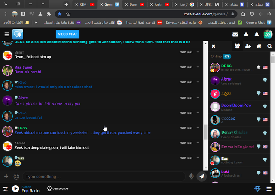Click the chat bubble site logo

pyautogui.click(x=18, y=34)
